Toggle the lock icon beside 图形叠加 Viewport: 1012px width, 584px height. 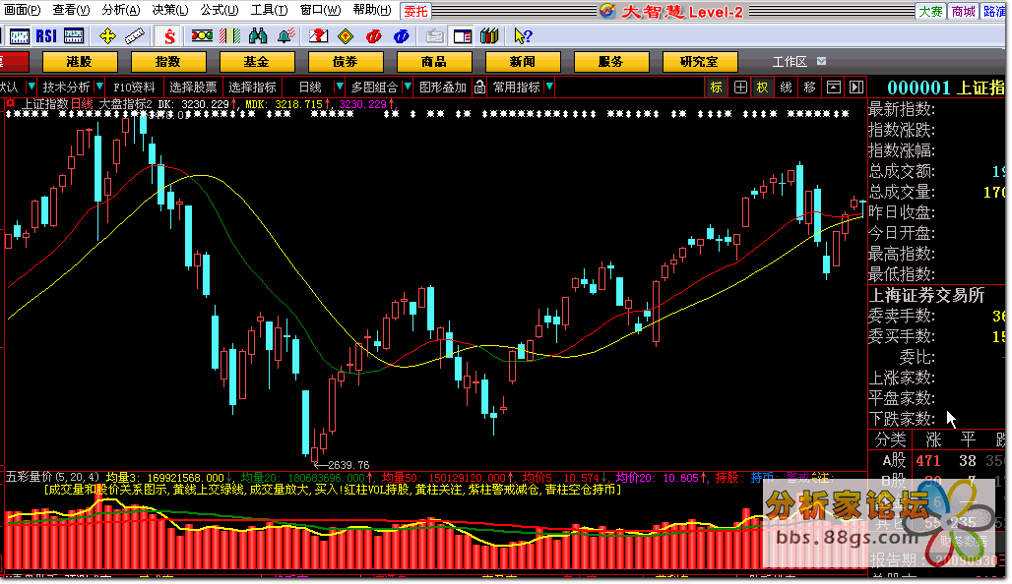(x=479, y=88)
